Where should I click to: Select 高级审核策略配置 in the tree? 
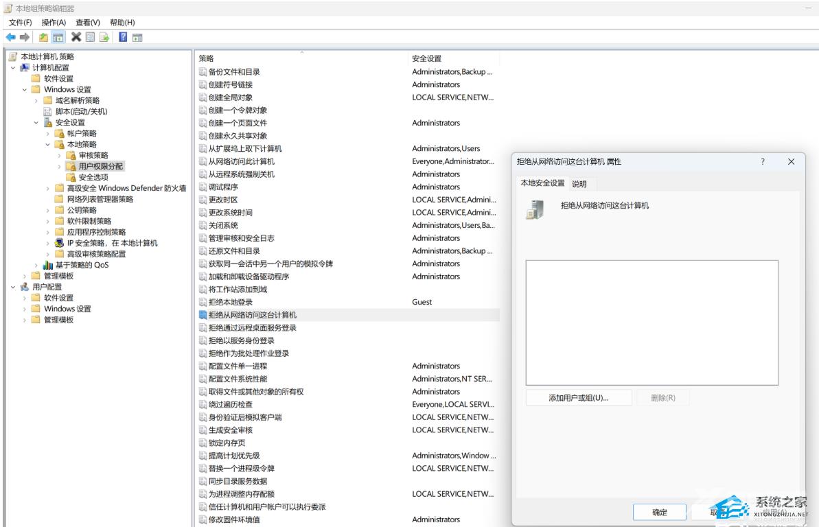tap(96, 254)
